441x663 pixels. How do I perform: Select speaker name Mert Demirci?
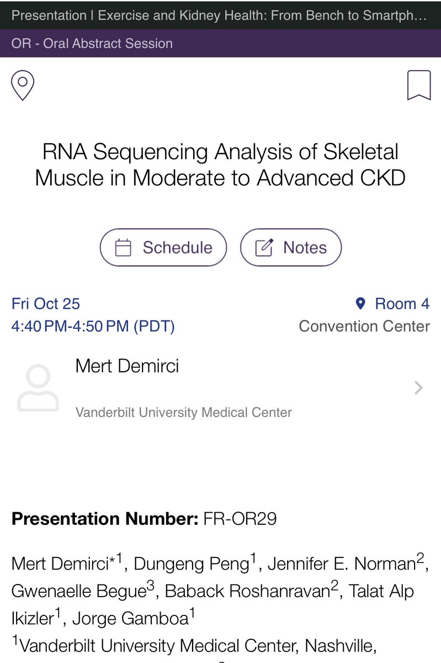click(x=127, y=366)
